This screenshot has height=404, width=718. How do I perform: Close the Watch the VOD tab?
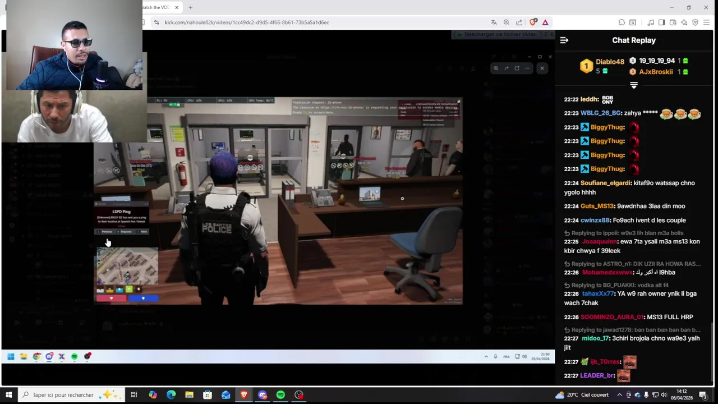click(177, 7)
